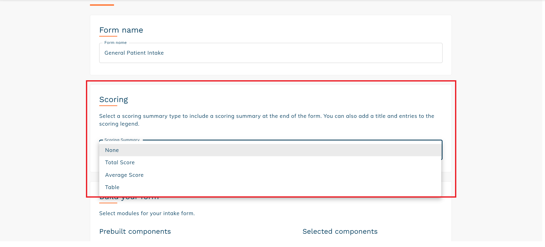545x247 pixels.
Task: Click the Selected components heading
Action: pos(340,231)
